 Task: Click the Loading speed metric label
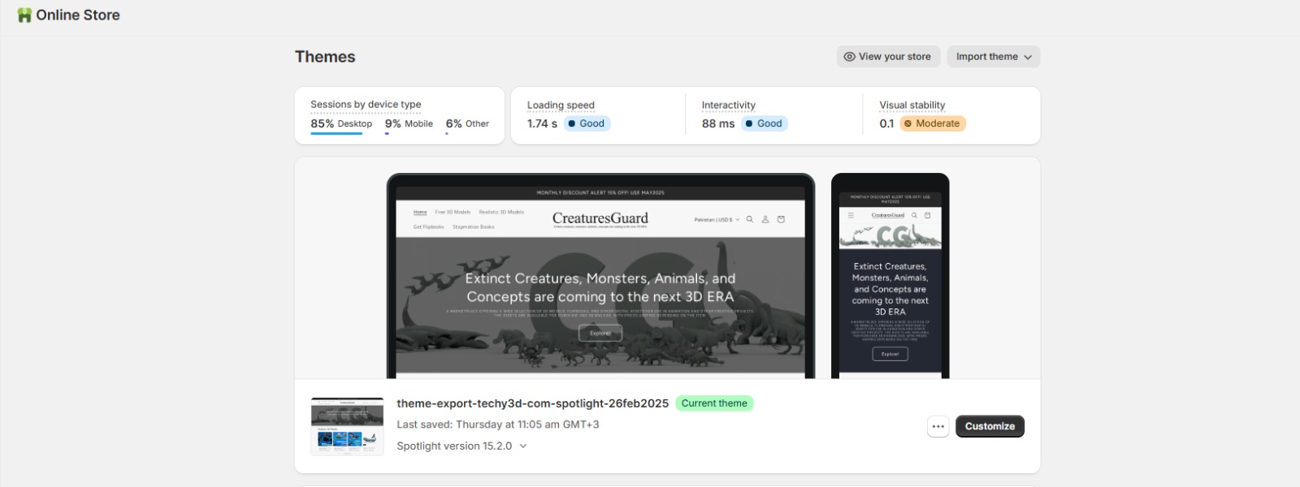point(561,106)
